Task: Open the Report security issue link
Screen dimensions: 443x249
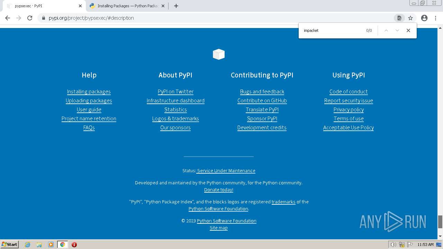Action: pos(349,101)
